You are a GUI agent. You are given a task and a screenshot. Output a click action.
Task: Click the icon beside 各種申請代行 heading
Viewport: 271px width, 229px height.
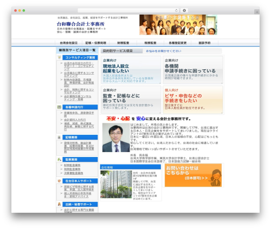click(x=59, y=107)
